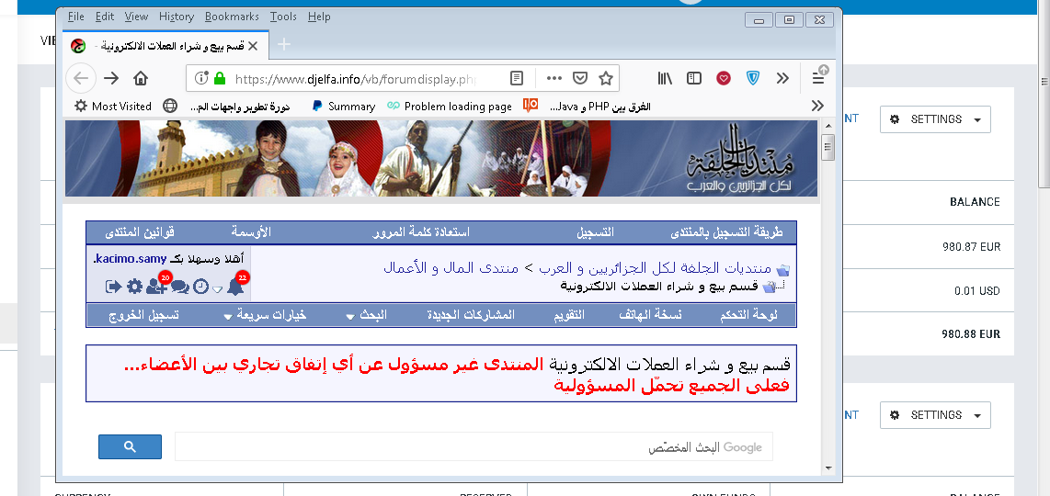Viewport: 1050px width, 496px height.
Task: Open المشاركات الجديدة new posts link
Action: pos(471,315)
